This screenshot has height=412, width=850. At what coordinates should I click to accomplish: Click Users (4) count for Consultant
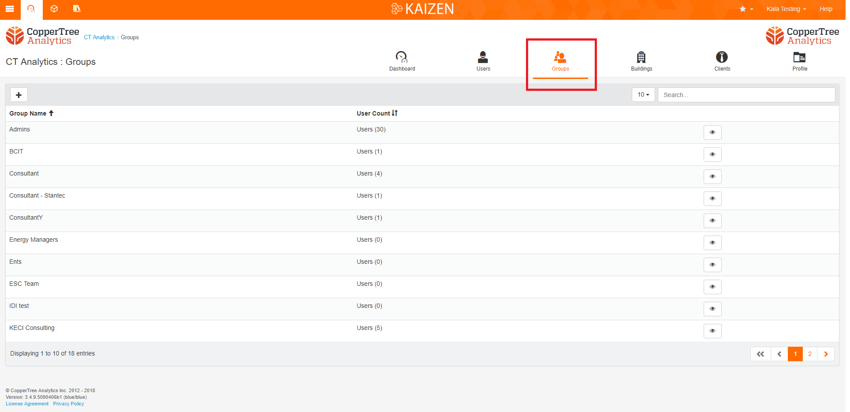[x=369, y=173]
